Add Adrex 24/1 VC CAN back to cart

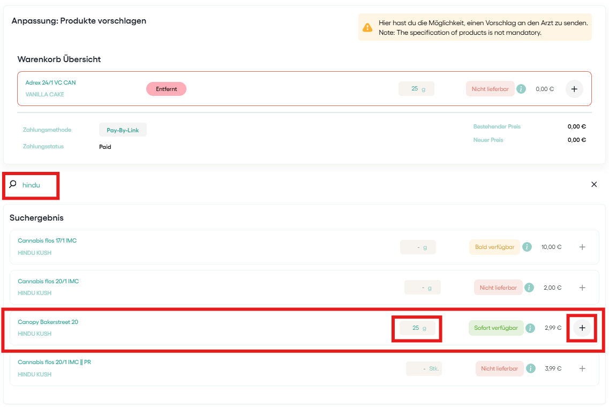pos(574,89)
